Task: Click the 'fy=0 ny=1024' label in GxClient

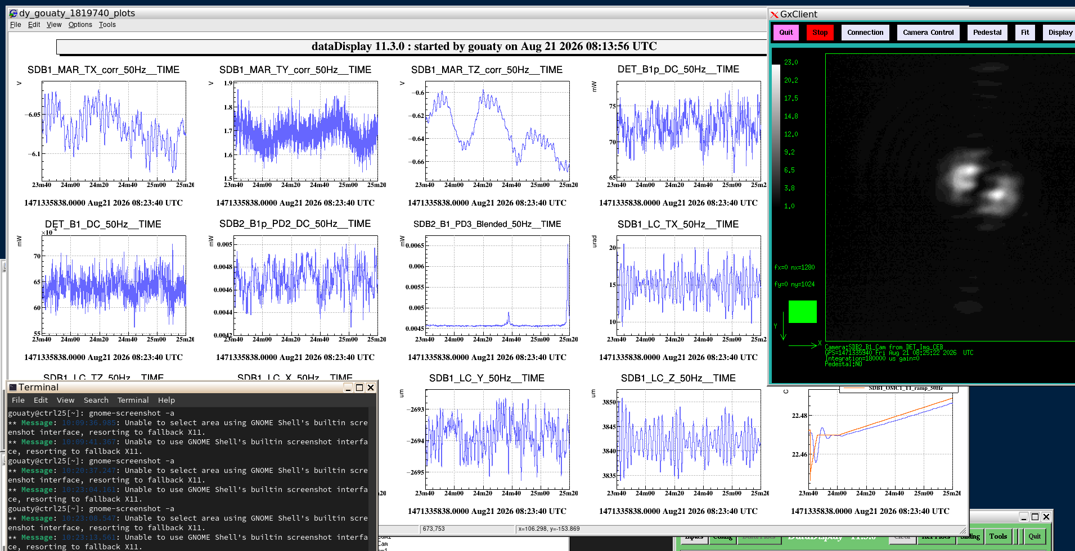Action: pyautogui.click(x=794, y=284)
